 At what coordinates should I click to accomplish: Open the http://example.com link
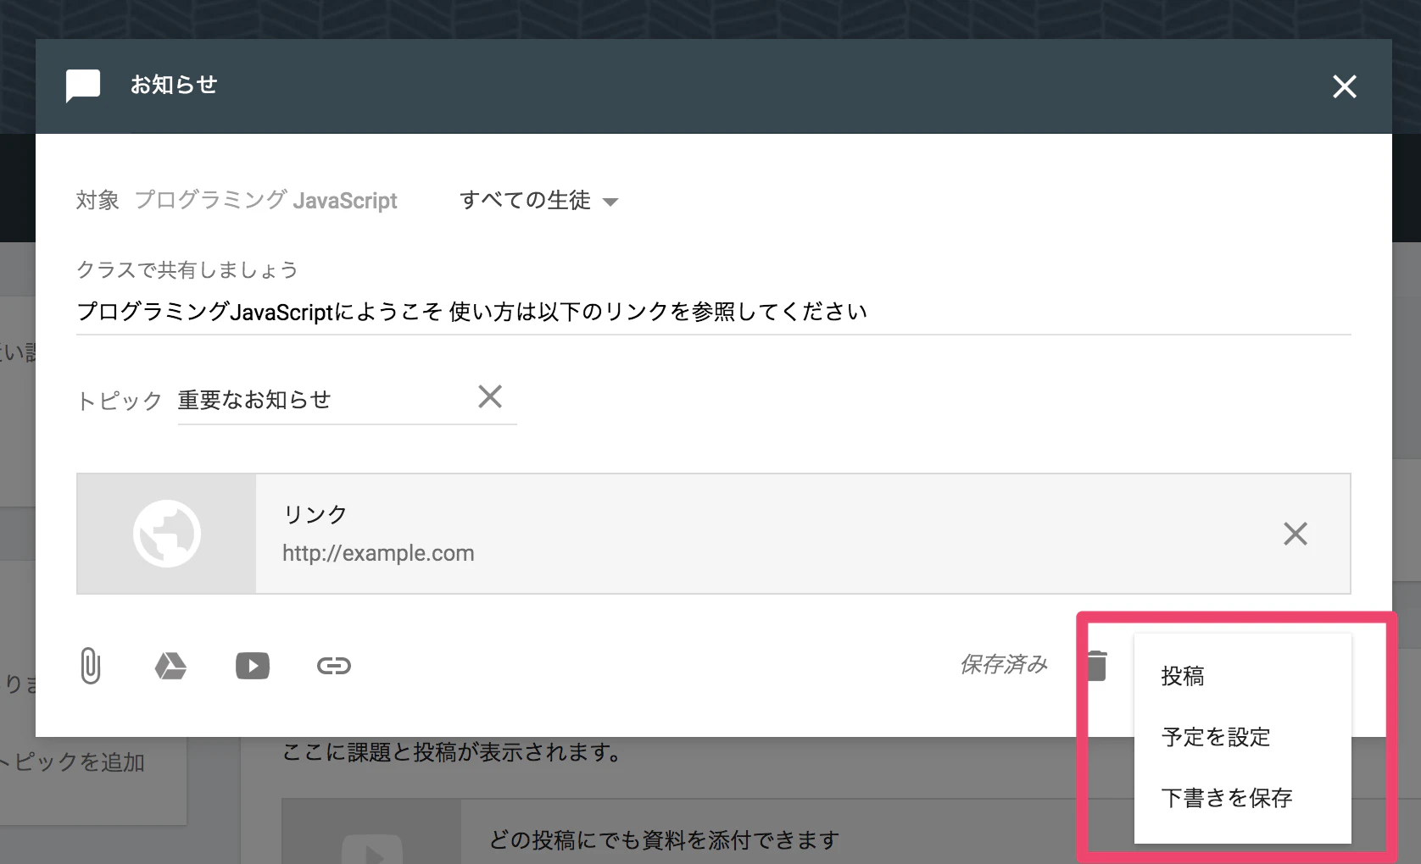[x=378, y=553]
